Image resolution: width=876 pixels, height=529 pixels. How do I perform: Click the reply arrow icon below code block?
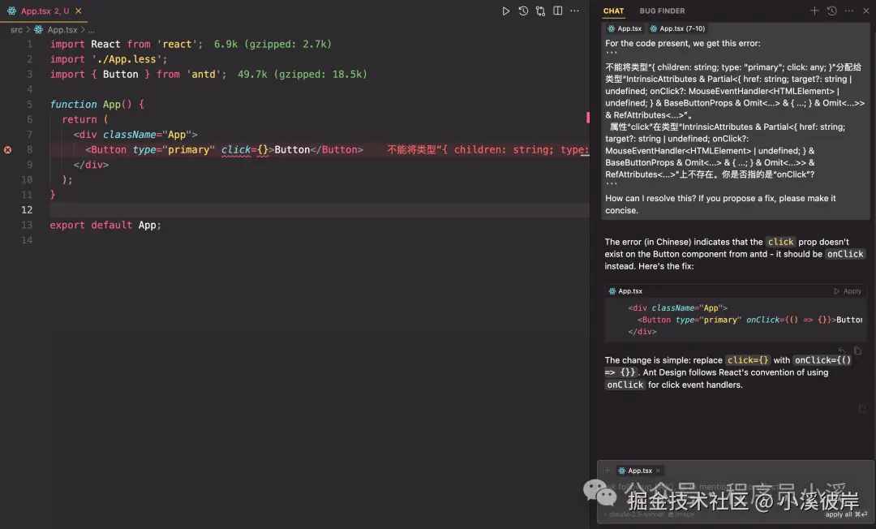click(842, 351)
